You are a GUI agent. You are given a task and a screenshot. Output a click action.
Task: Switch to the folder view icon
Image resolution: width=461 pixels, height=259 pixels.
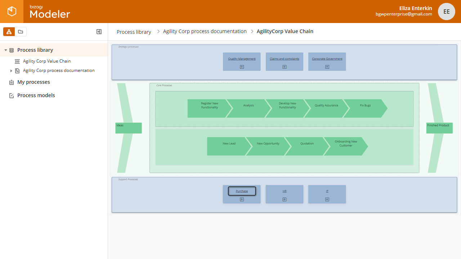[21, 32]
